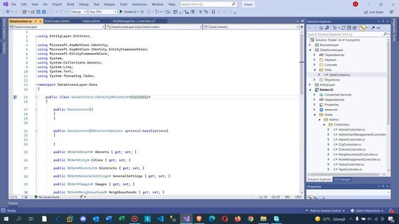This screenshot has height=224, width=399.
Task: Expand the EntityLayer project node
Action: point(310,85)
